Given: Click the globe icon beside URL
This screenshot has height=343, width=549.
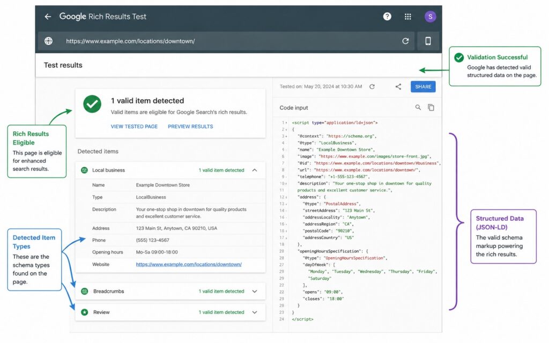Looking at the screenshot, I should pyautogui.click(x=49, y=41).
